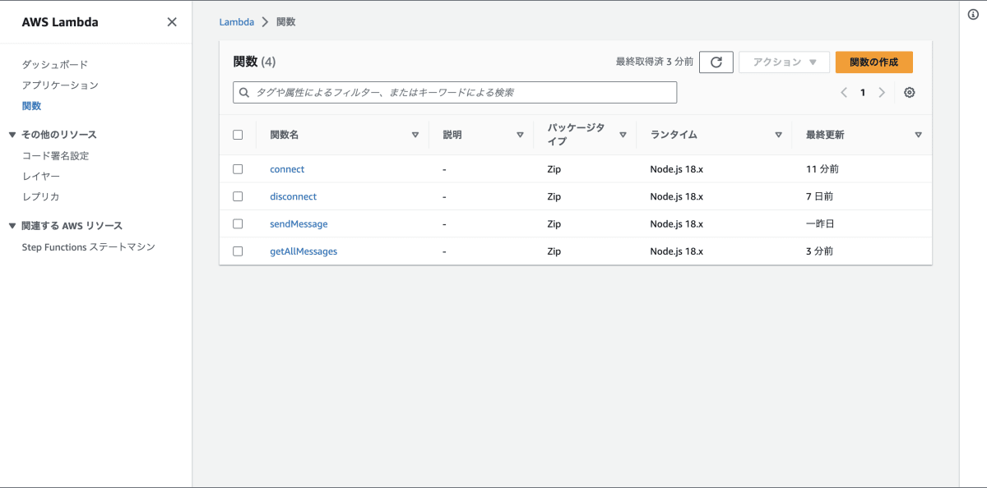Image resolution: width=987 pixels, height=488 pixels.
Task: Click Zip cell in connect row
Action: pos(554,169)
